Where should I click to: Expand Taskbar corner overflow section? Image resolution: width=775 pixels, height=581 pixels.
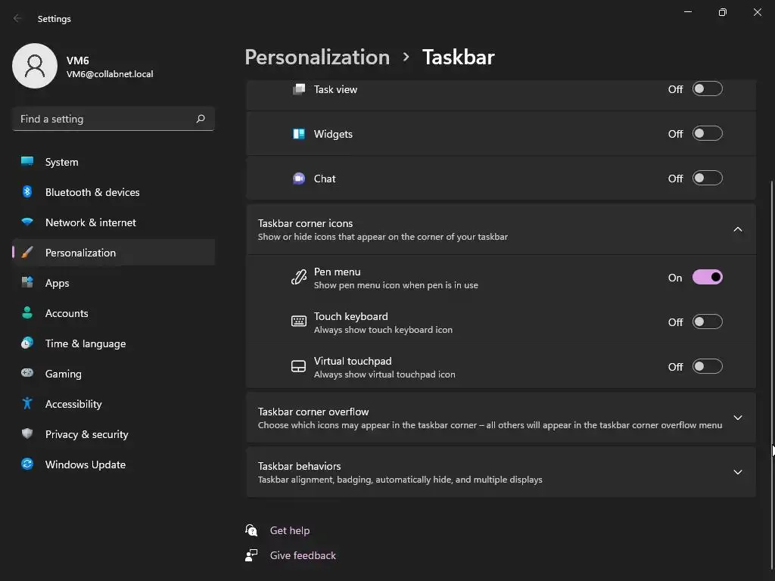[737, 418]
